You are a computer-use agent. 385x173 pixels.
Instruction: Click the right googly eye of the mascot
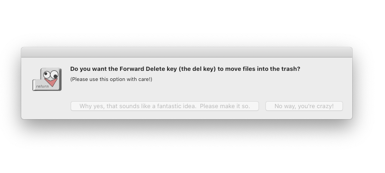[x=54, y=75]
